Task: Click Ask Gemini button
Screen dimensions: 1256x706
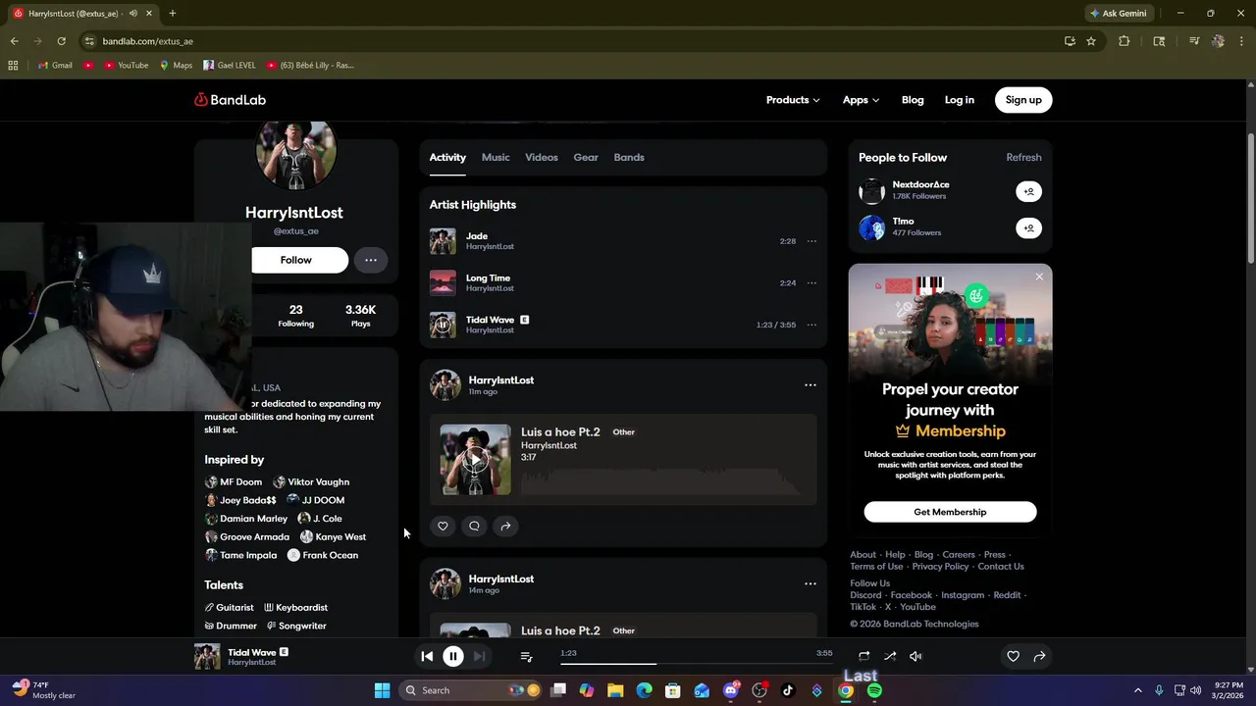Action: tap(1118, 14)
